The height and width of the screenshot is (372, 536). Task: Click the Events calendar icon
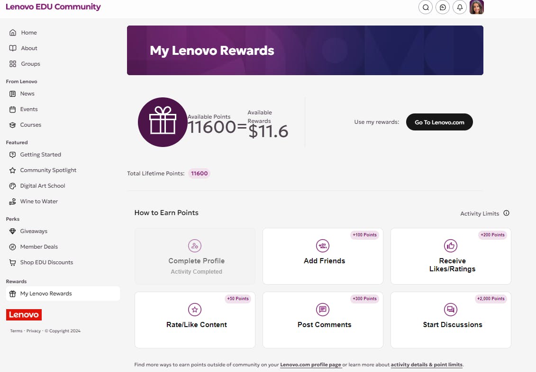point(13,110)
